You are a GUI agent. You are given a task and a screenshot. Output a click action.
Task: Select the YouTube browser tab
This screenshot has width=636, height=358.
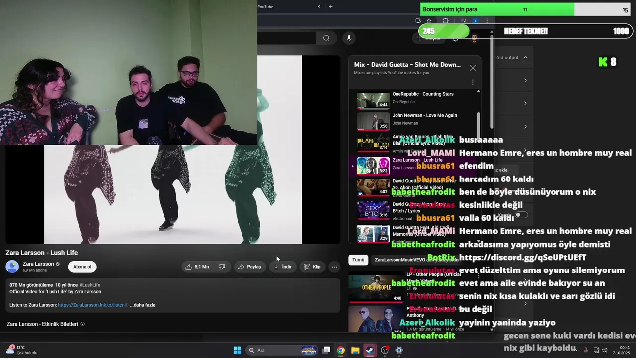(x=288, y=6)
